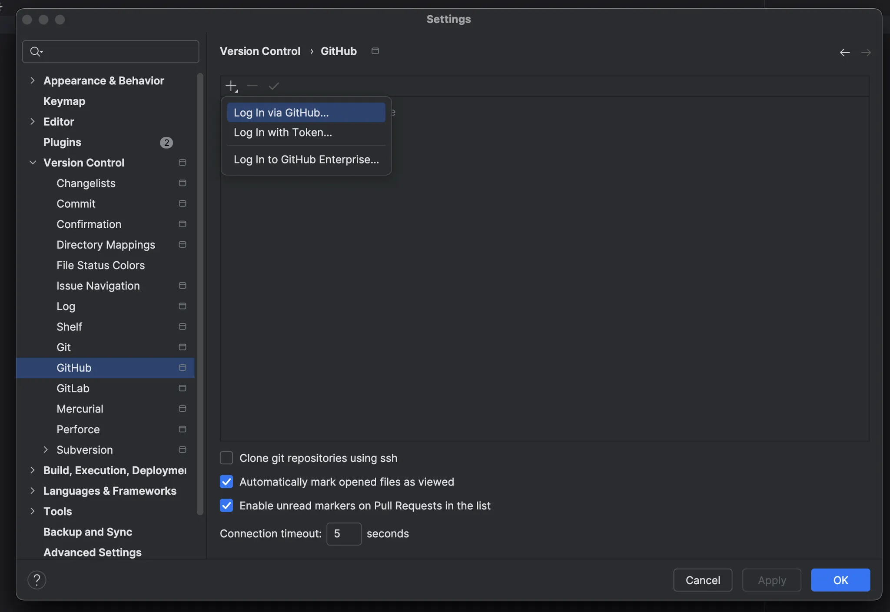Choose Log In with Token option

point(283,133)
